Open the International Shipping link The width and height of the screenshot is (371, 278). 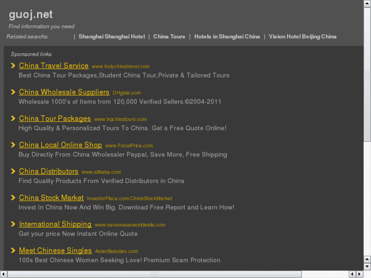coord(55,224)
